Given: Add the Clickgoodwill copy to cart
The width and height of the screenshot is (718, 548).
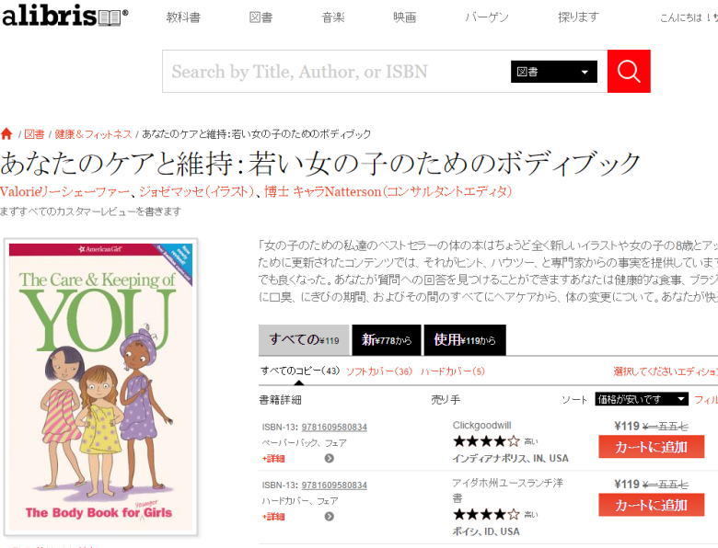Looking at the screenshot, I should [x=651, y=447].
